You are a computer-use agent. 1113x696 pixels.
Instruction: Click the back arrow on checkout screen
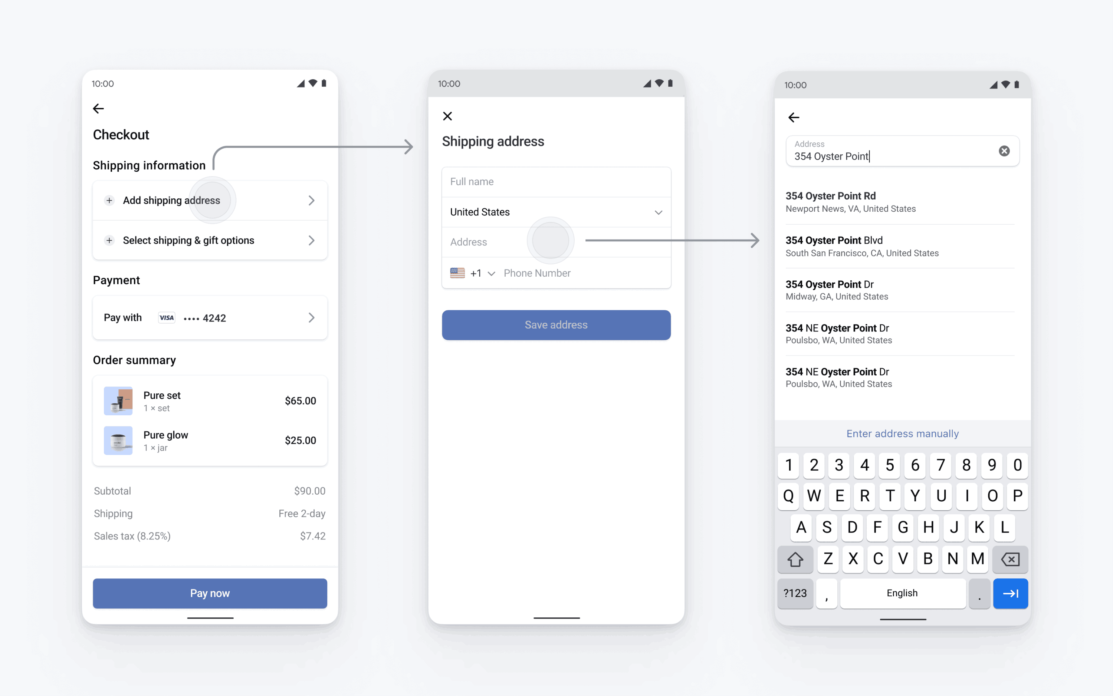point(98,108)
